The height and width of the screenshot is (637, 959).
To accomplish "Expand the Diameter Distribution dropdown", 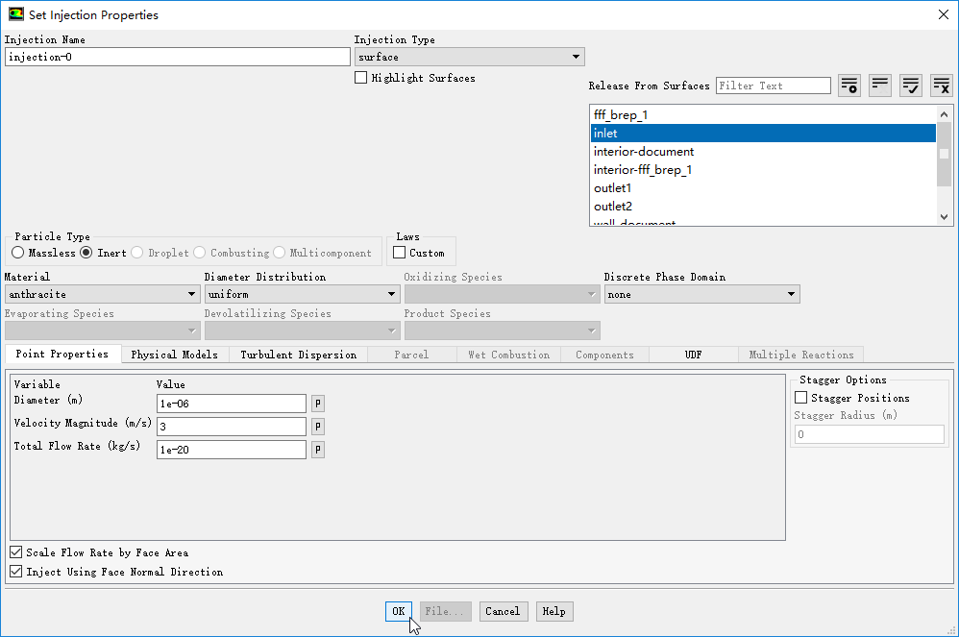I will [x=302, y=295].
